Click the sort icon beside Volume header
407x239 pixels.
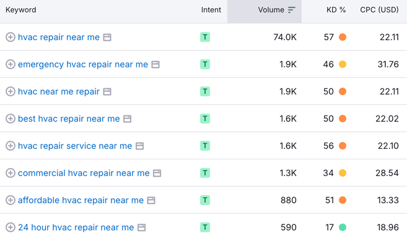[292, 10]
